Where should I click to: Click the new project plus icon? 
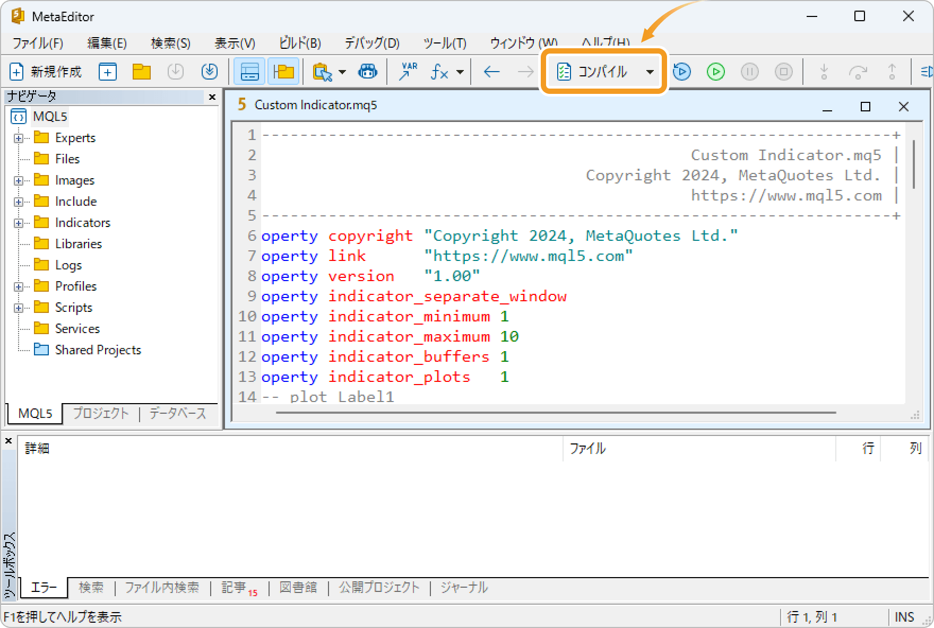point(108,72)
